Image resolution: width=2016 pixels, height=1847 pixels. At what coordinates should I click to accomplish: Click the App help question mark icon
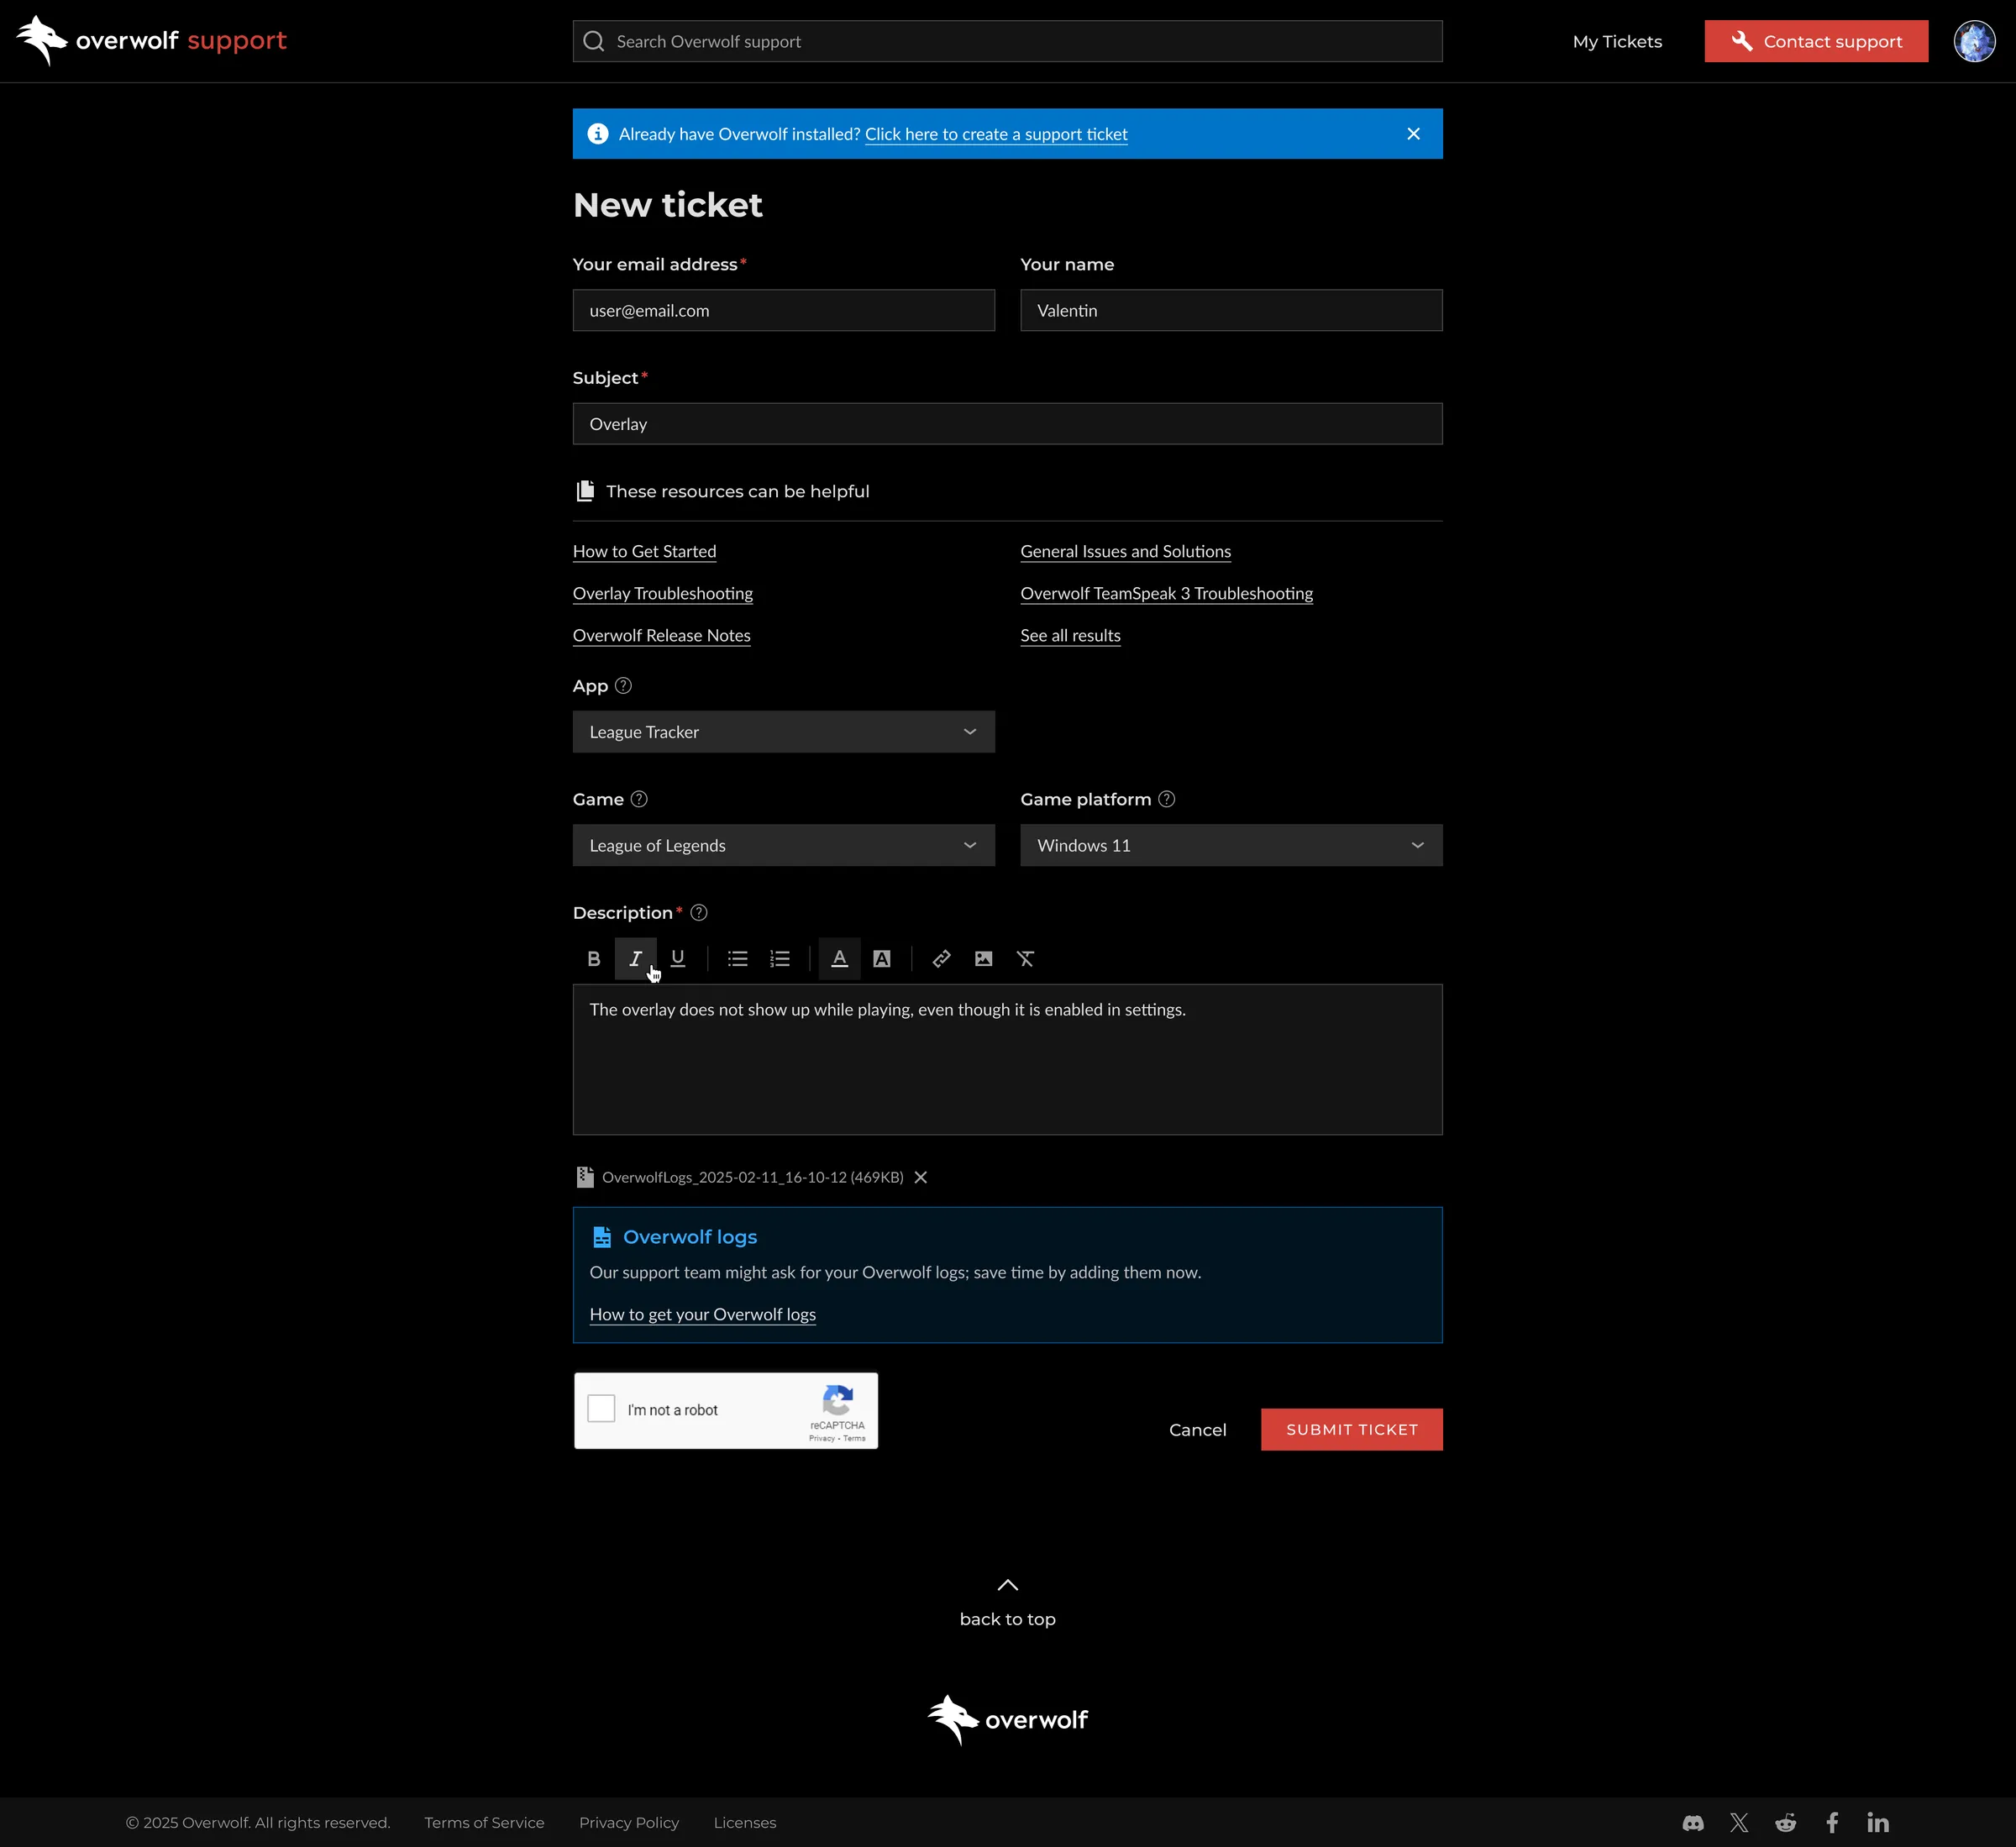(x=623, y=686)
